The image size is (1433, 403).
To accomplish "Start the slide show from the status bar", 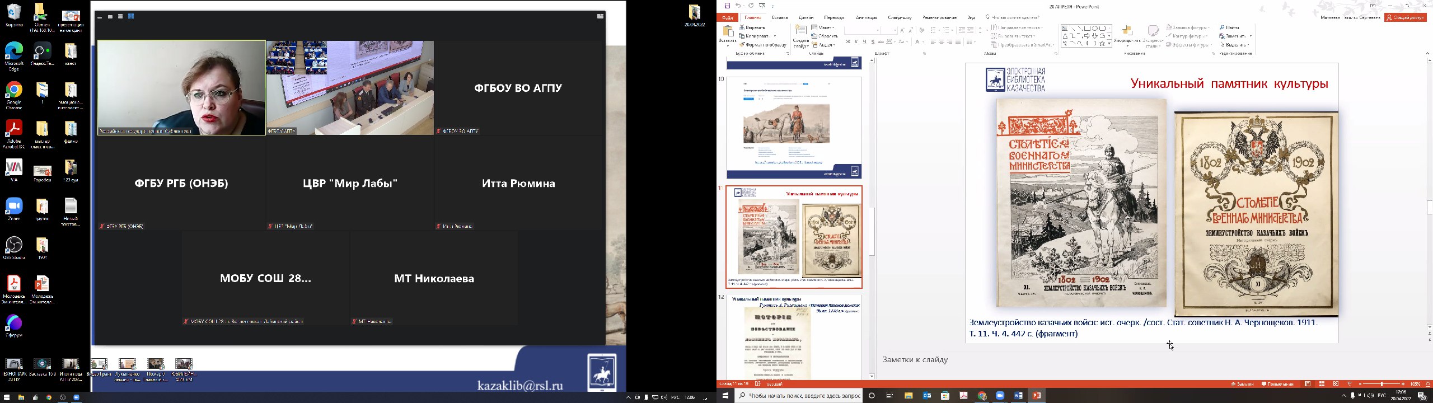I will tap(1350, 385).
